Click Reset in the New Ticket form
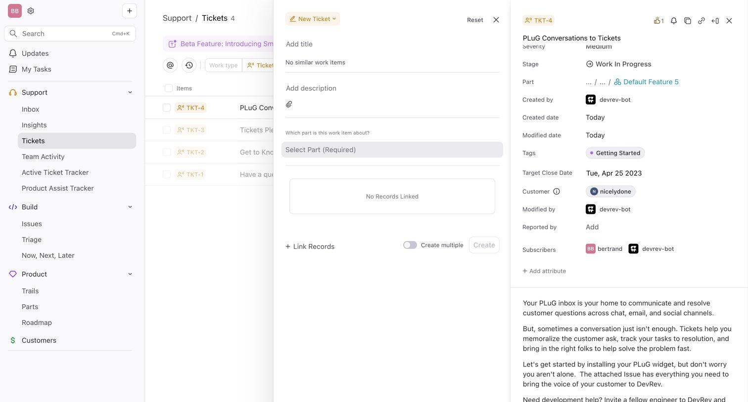The width and height of the screenshot is (748, 402). pyautogui.click(x=475, y=20)
